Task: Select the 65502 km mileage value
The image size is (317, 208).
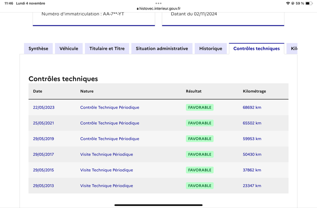Action: pos(252,123)
